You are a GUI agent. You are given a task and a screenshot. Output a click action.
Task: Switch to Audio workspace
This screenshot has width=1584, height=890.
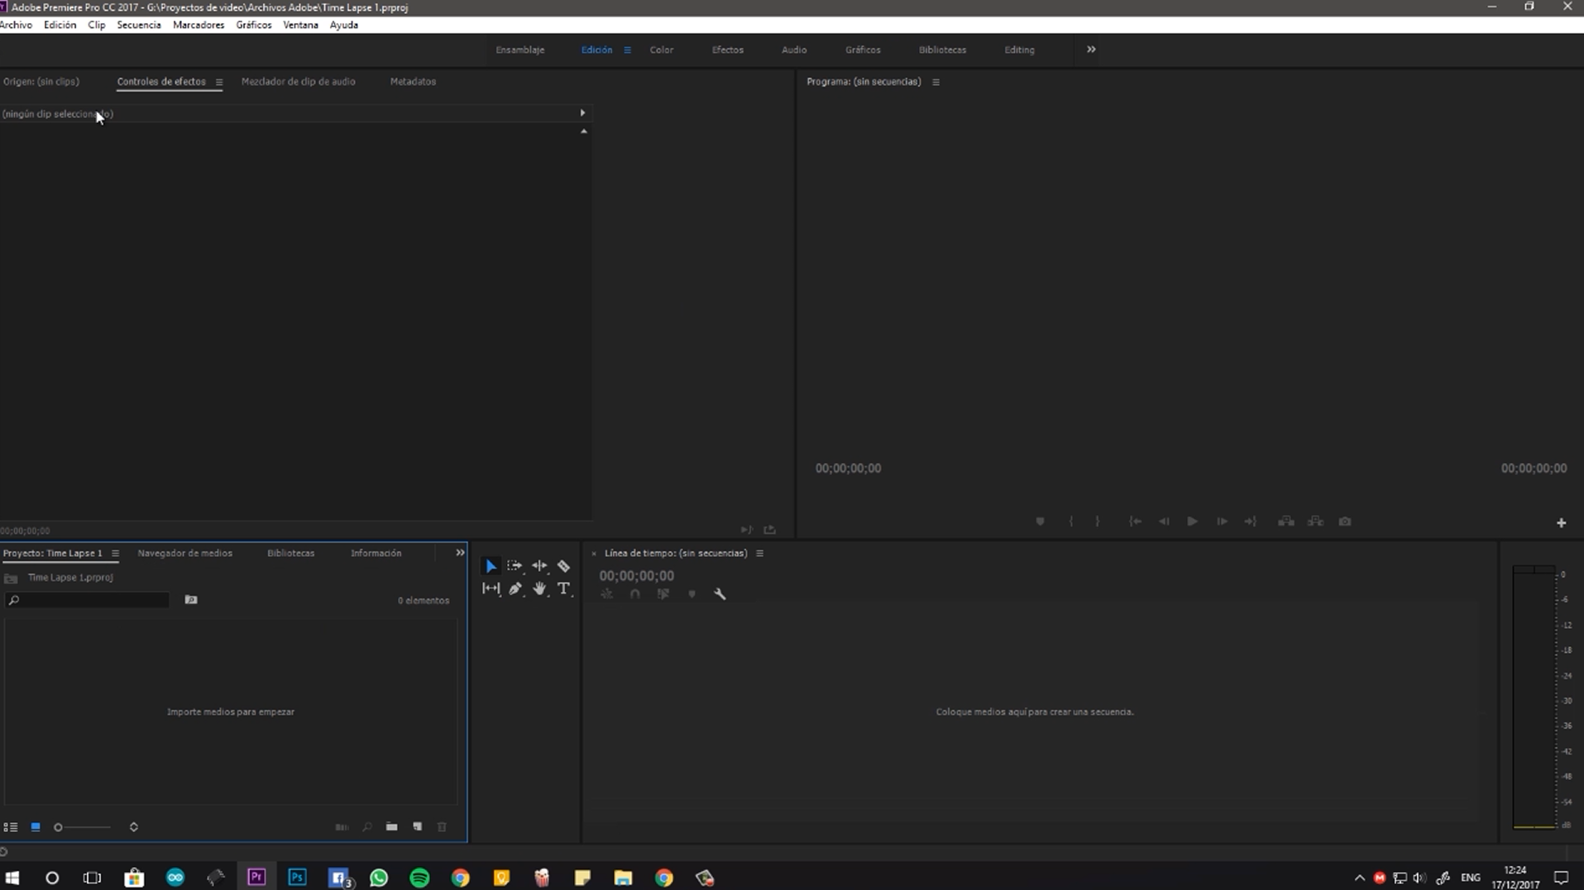(x=793, y=50)
